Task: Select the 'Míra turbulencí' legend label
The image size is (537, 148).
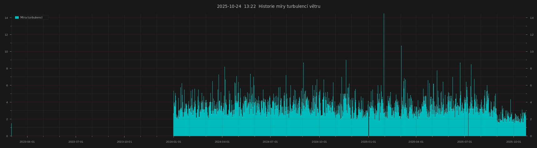Action: [x=31, y=18]
